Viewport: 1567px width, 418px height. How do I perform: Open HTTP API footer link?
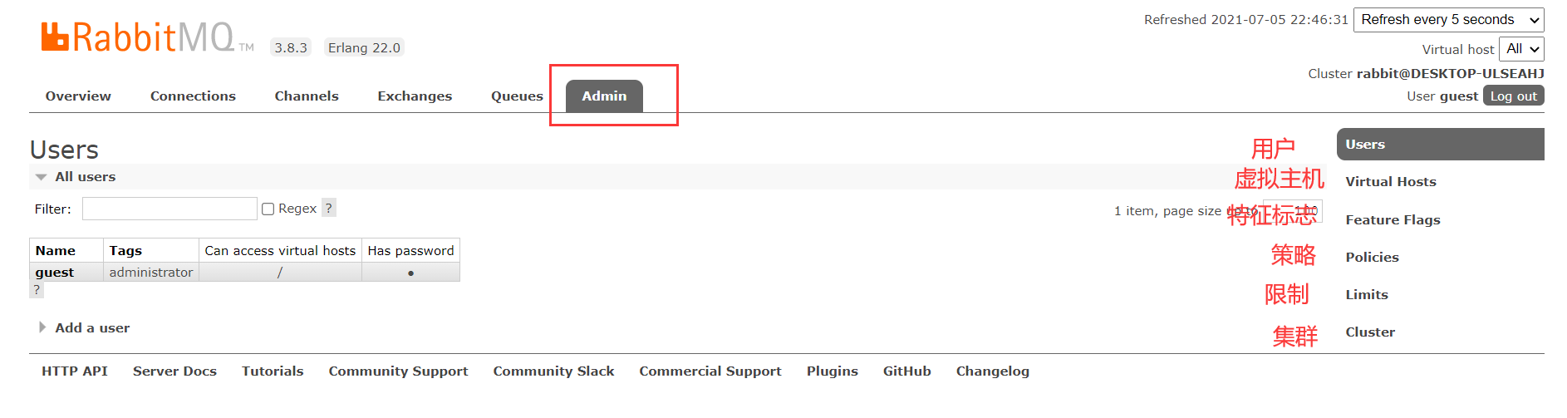click(75, 371)
